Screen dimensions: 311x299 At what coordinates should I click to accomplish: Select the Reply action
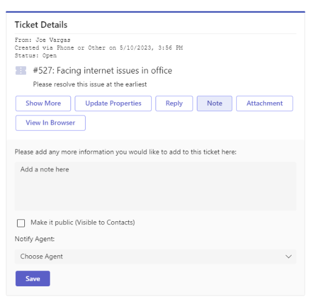(174, 103)
